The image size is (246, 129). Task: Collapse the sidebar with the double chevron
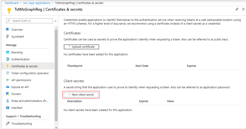(55, 21)
